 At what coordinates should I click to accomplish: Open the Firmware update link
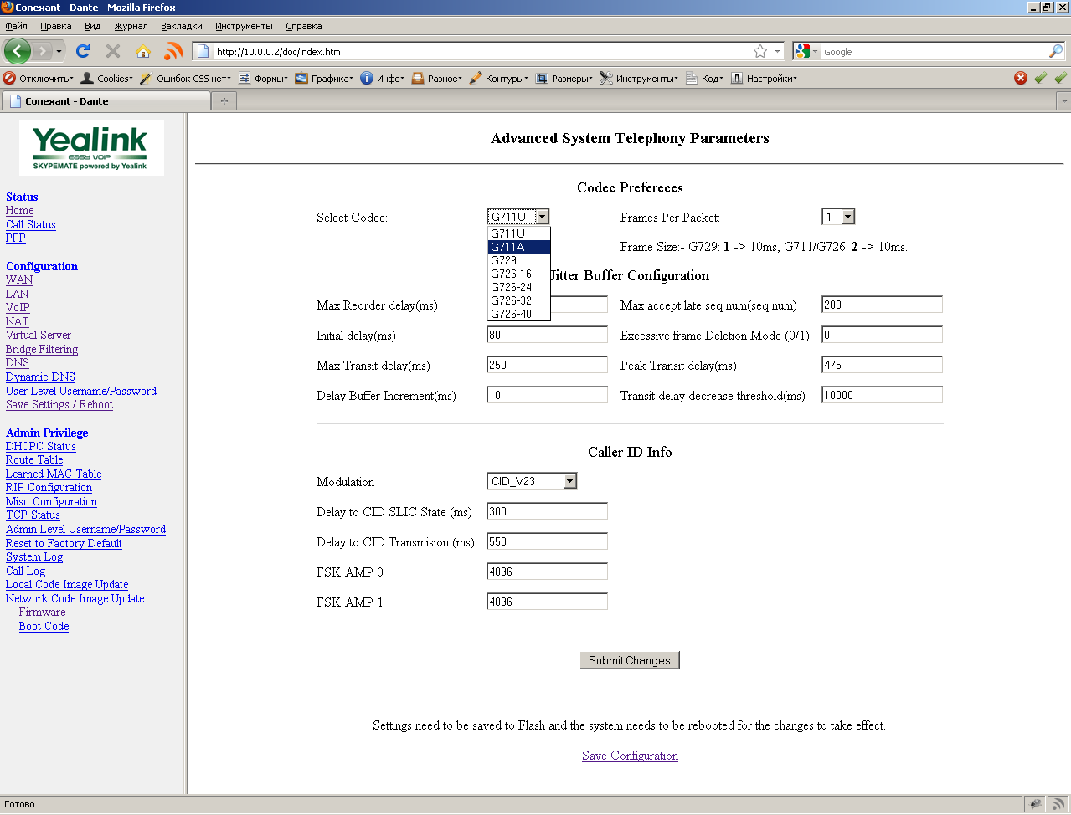point(42,612)
